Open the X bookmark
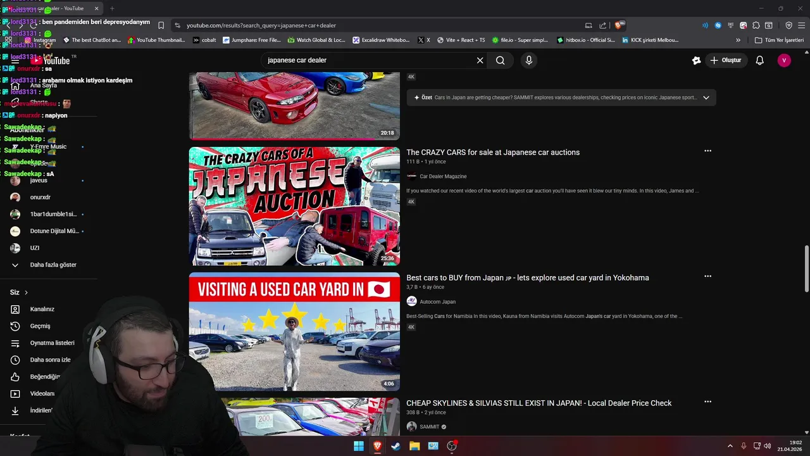Screen dimensions: 810x456 click(x=423, y=40)
